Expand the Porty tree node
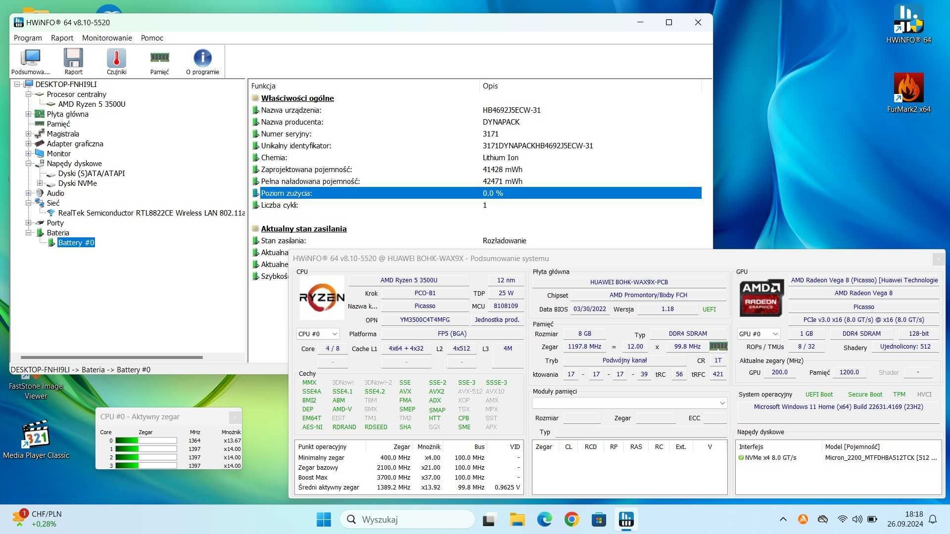This screenshot has width=950, height=534. [x=29, y=223]
